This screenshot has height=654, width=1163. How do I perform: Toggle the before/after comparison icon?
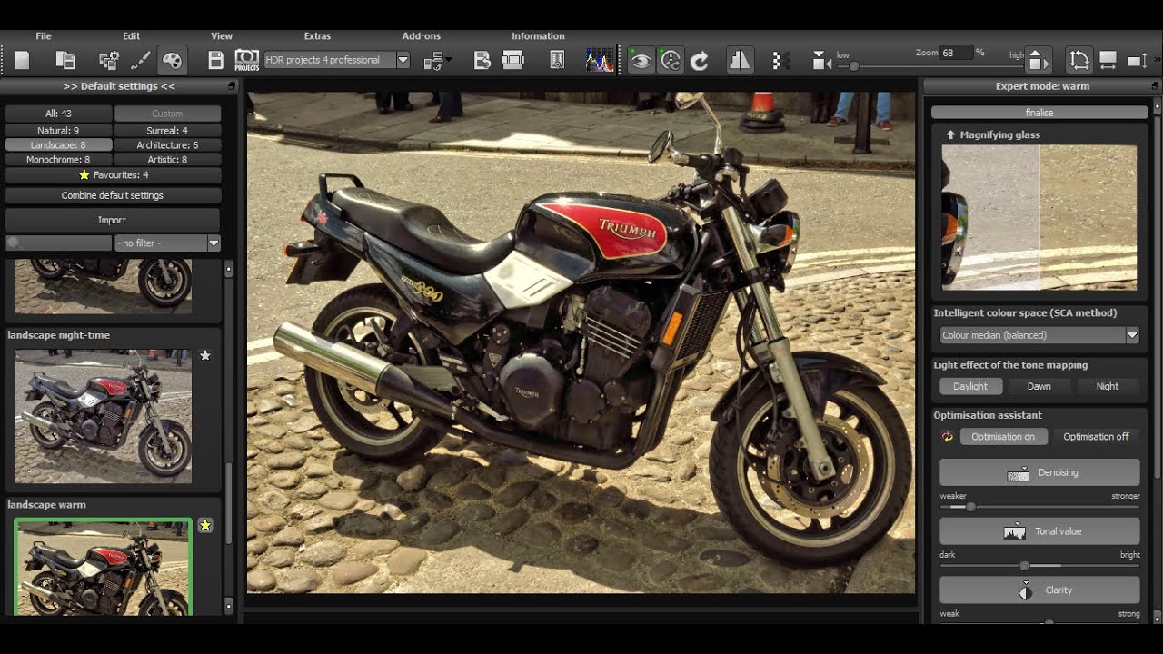pyautogui.click(x=740, y=61)
